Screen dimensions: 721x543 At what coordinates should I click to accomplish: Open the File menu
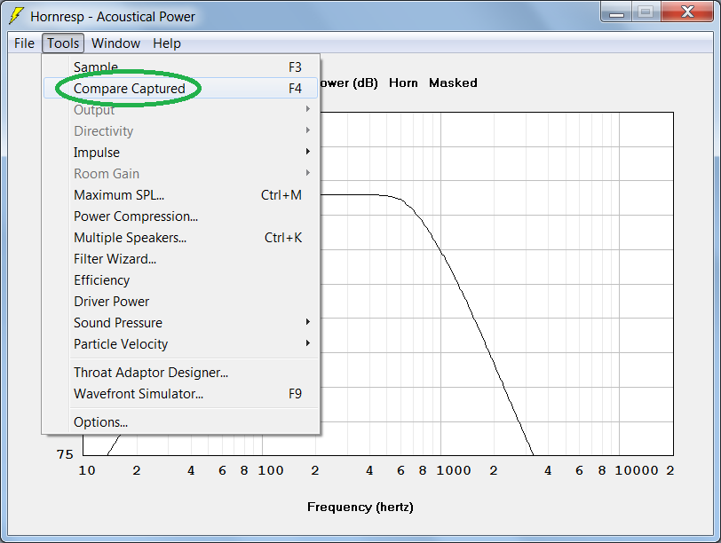point(24,43)
